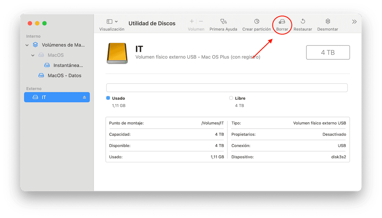
Task: Click the disk usage bar
Action: pyautogui.click(x=227, y=88)
